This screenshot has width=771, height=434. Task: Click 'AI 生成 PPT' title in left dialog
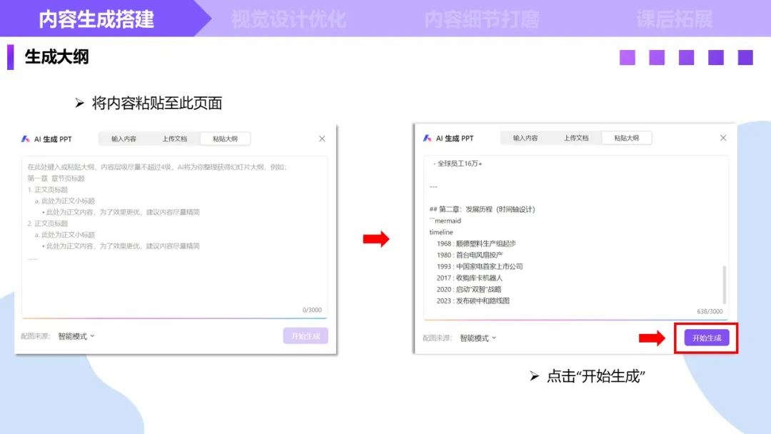coord(53,139)
